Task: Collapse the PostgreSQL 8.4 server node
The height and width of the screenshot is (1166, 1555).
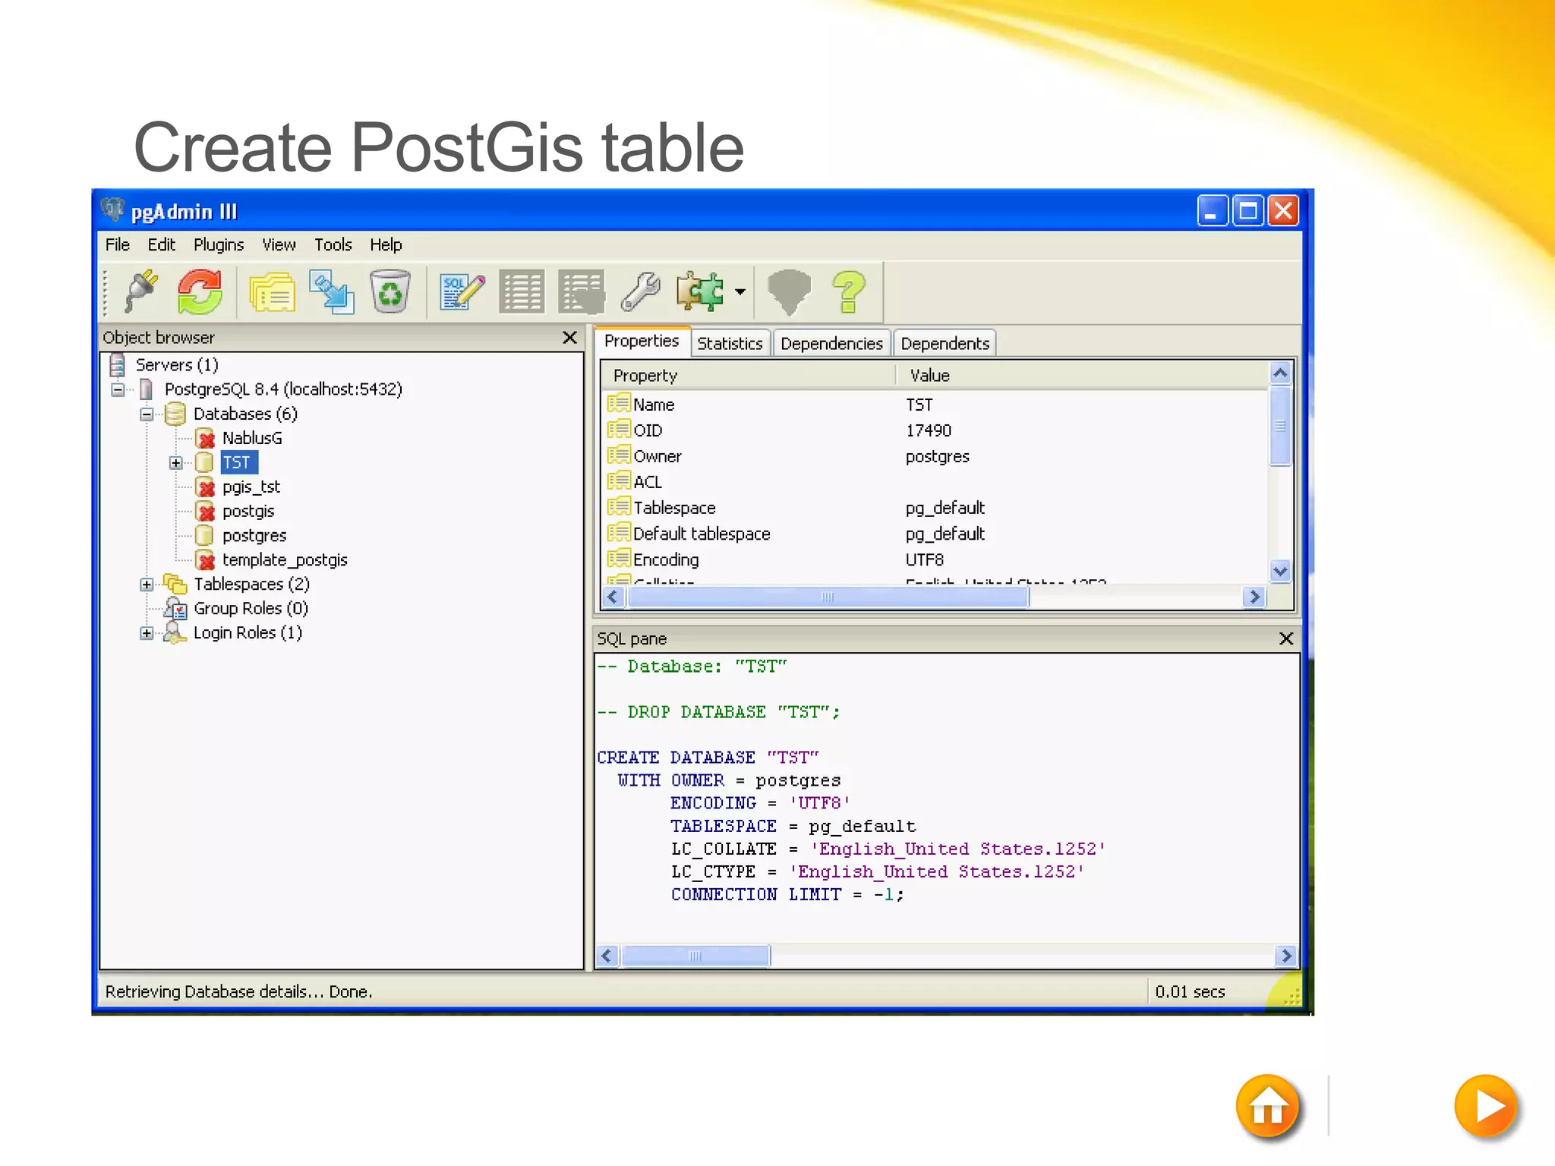Action: [118, 390]
